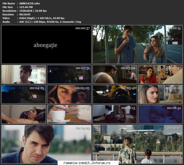Screen dimensions: 184x165
Task: Select the 00:06:19 frame thumbnail
Action: click(160, 94)
